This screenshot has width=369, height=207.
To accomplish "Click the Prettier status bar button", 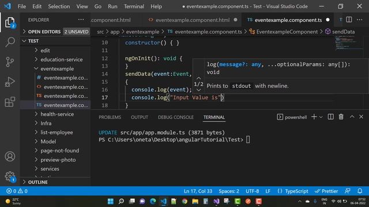I will [326, 191].
